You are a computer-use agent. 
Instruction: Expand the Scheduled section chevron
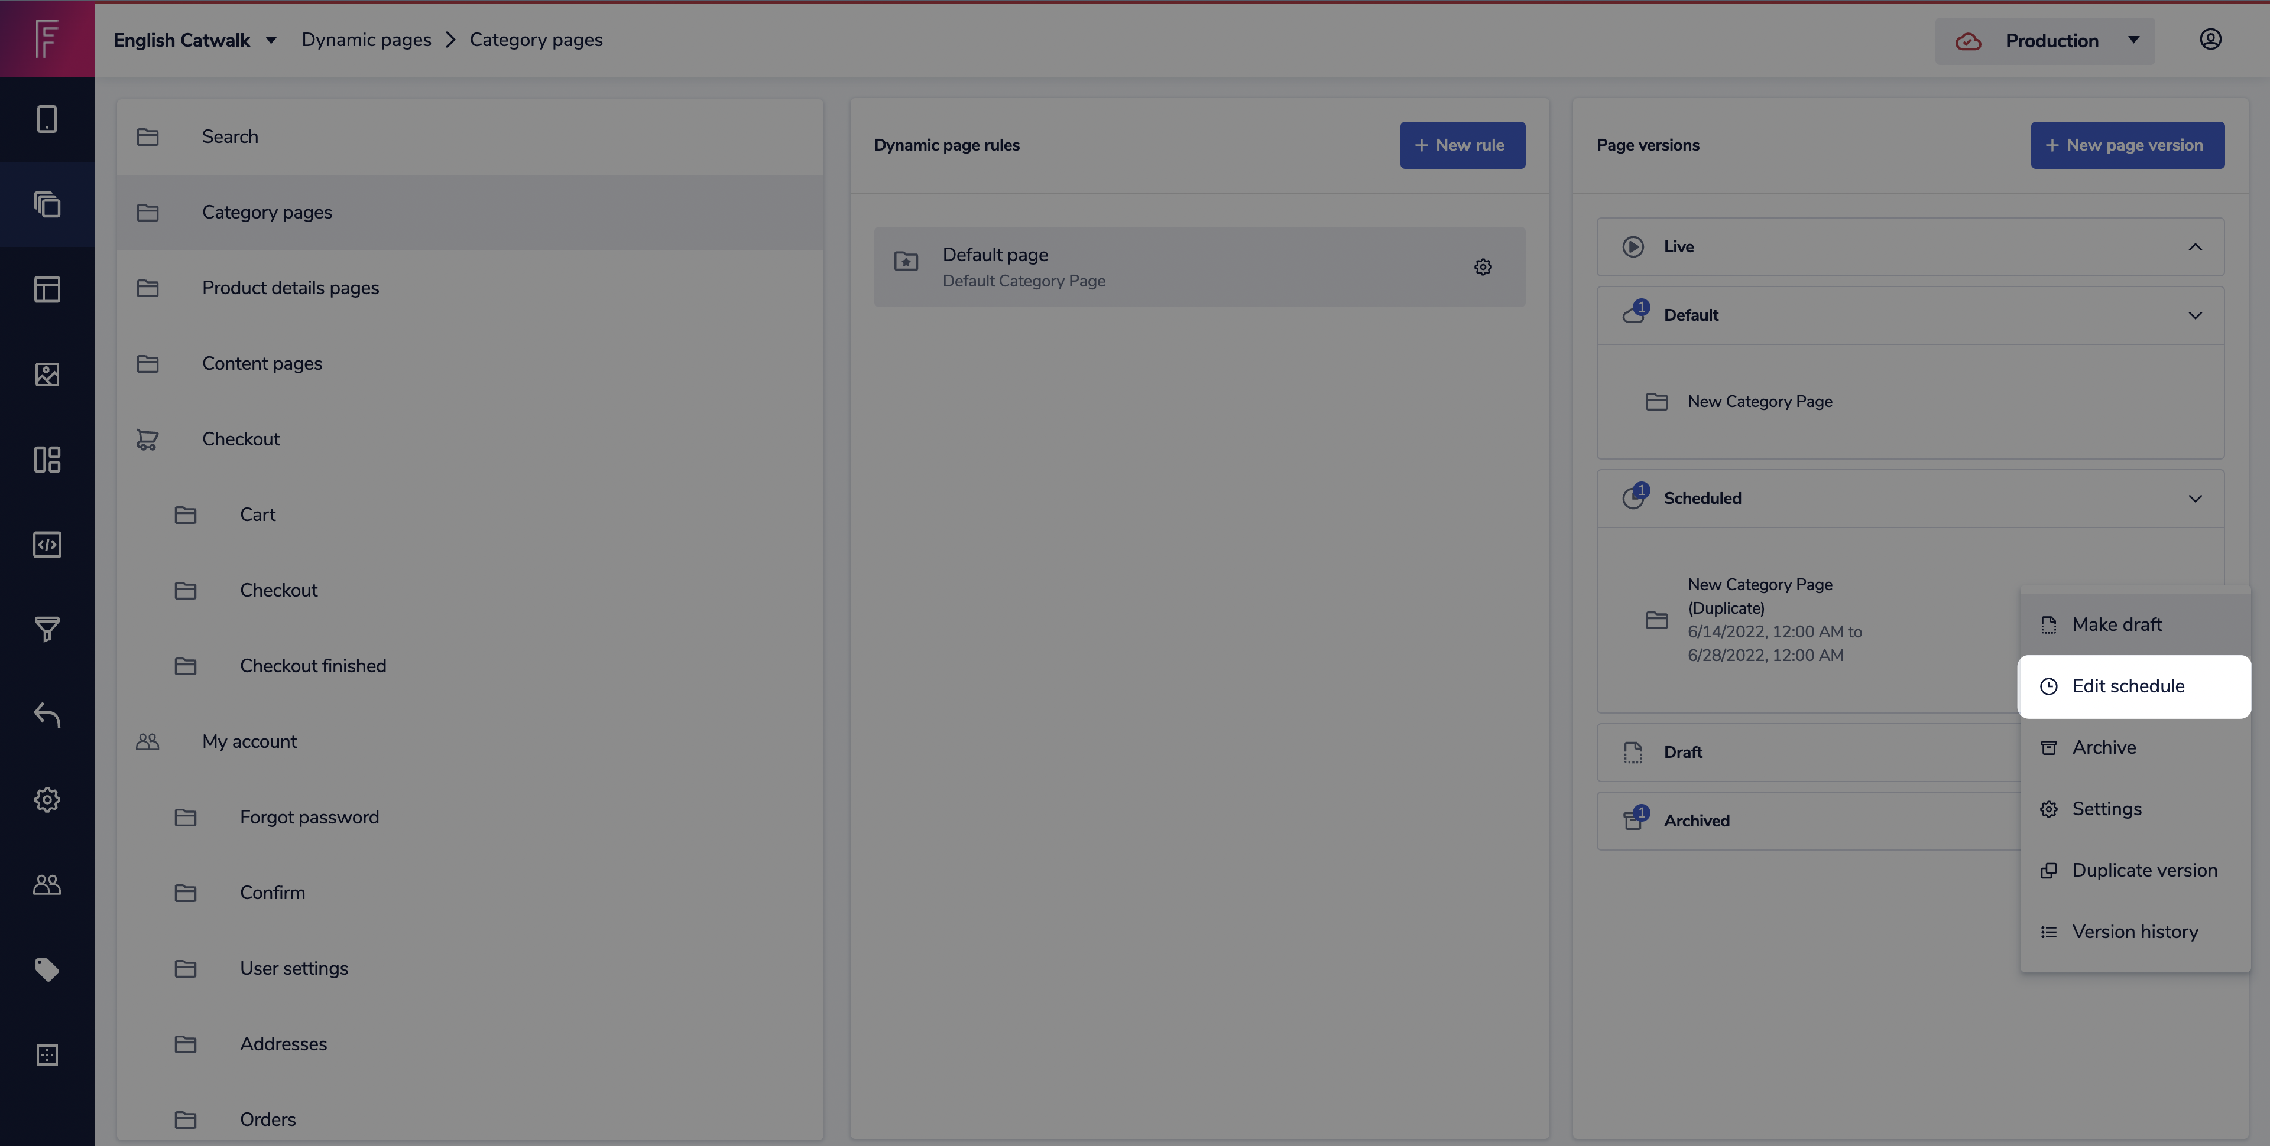coord(2195,499)
